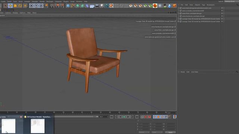Expand the Lounge Chair object tree row
This screenshot has width=239, height=134.
[179, 22]
